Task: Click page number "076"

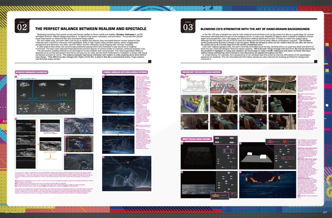Action: [7, 212]
